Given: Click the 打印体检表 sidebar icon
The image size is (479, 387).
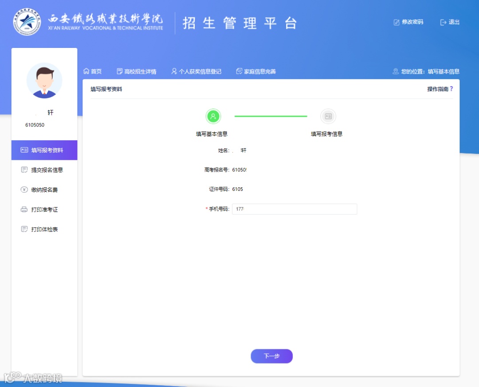Looking at the screenshot, I should pos(24,229).
